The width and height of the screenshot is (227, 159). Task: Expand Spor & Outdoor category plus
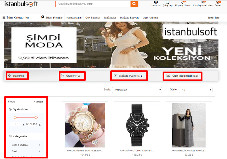point(39,145)
